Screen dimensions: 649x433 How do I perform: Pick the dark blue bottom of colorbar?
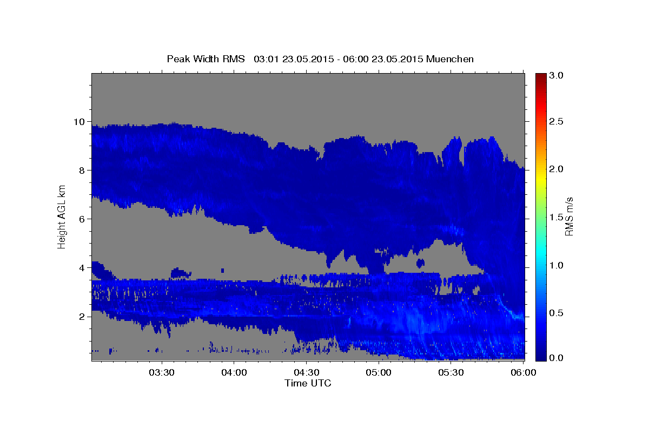tap(540, 356)
